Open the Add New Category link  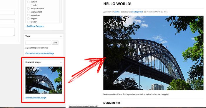click(x=34, y=26)
